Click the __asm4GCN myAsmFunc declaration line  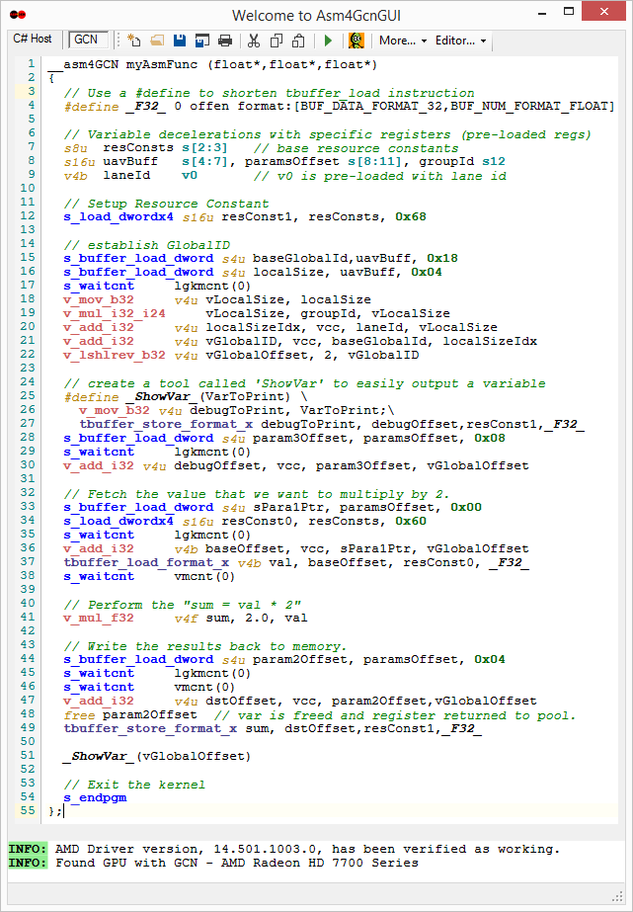[x=212, y=64]
